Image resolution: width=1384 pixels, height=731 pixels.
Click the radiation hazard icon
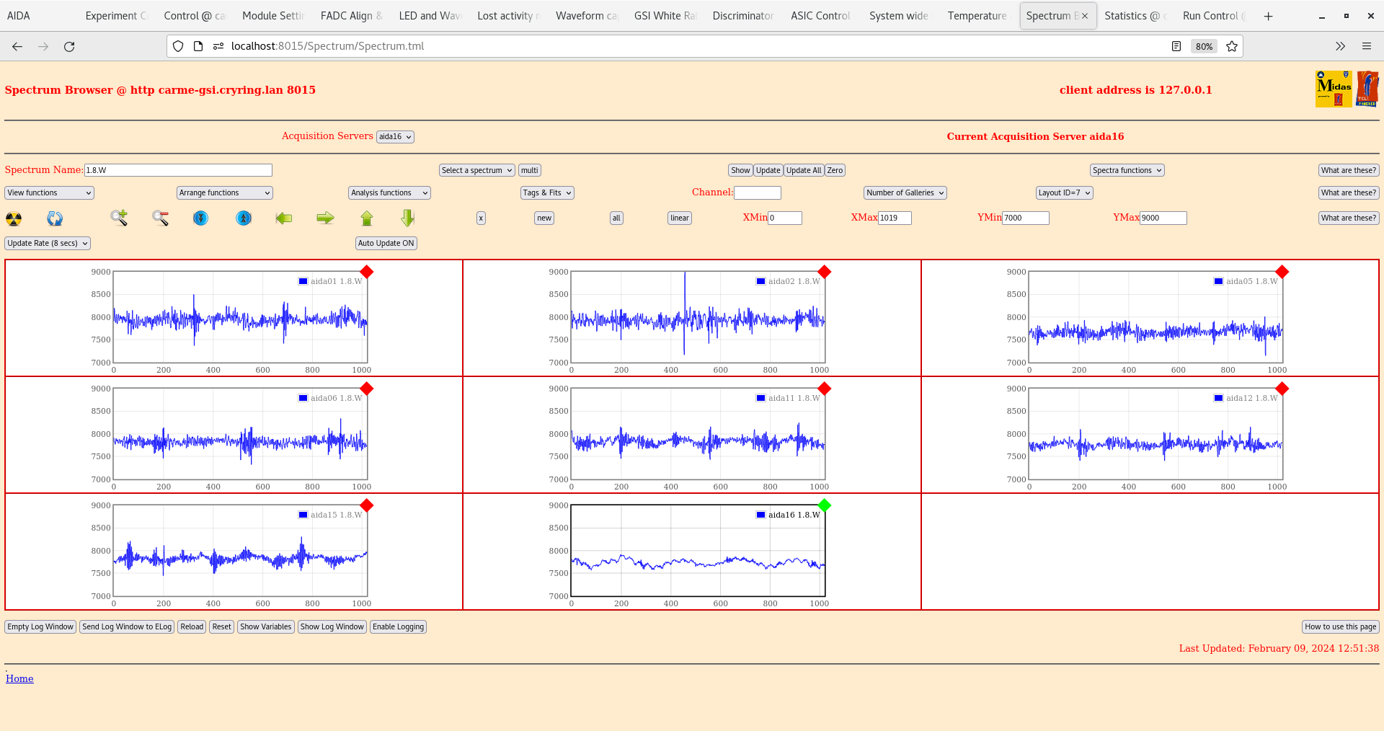[x=14, y=218]
